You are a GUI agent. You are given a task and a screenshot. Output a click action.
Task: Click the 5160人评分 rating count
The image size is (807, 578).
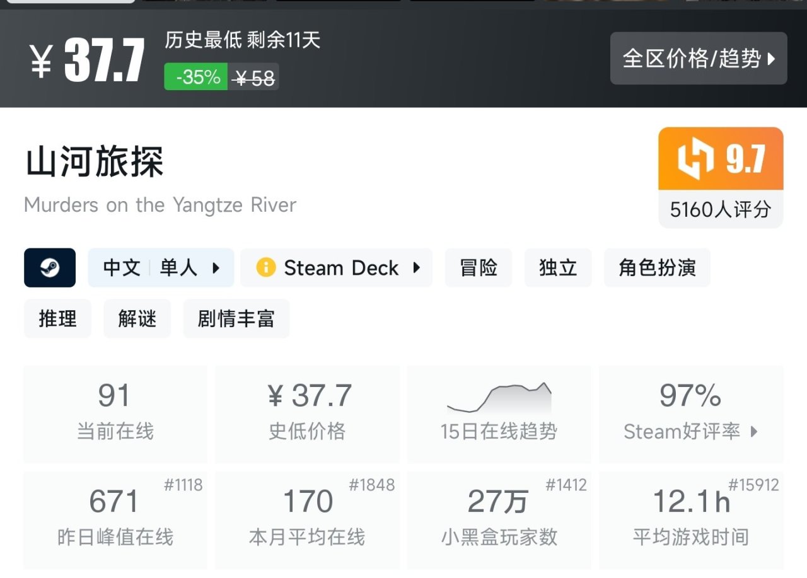(721, 209)
